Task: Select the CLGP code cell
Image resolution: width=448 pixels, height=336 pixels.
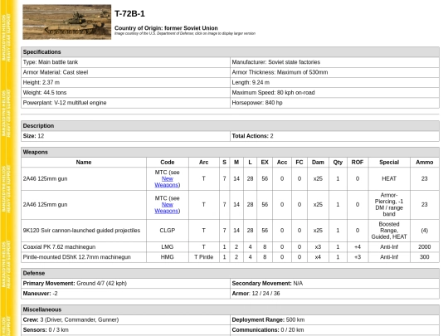Action: point(168,231)
